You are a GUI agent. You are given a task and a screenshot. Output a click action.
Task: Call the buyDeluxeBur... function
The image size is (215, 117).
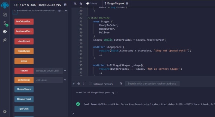[24, 22]
